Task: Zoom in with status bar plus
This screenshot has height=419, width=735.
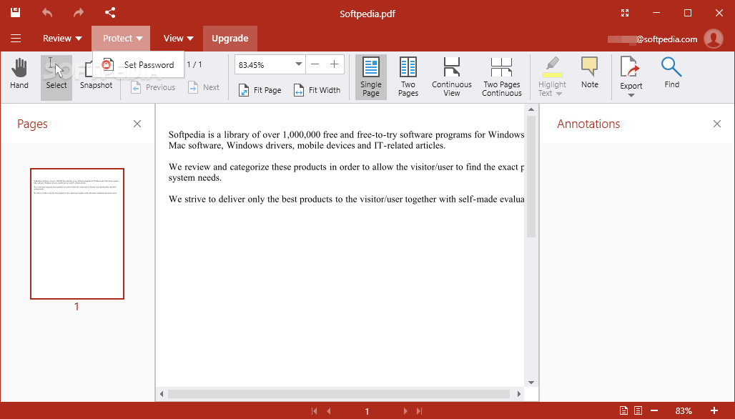Action: [714, 410]
